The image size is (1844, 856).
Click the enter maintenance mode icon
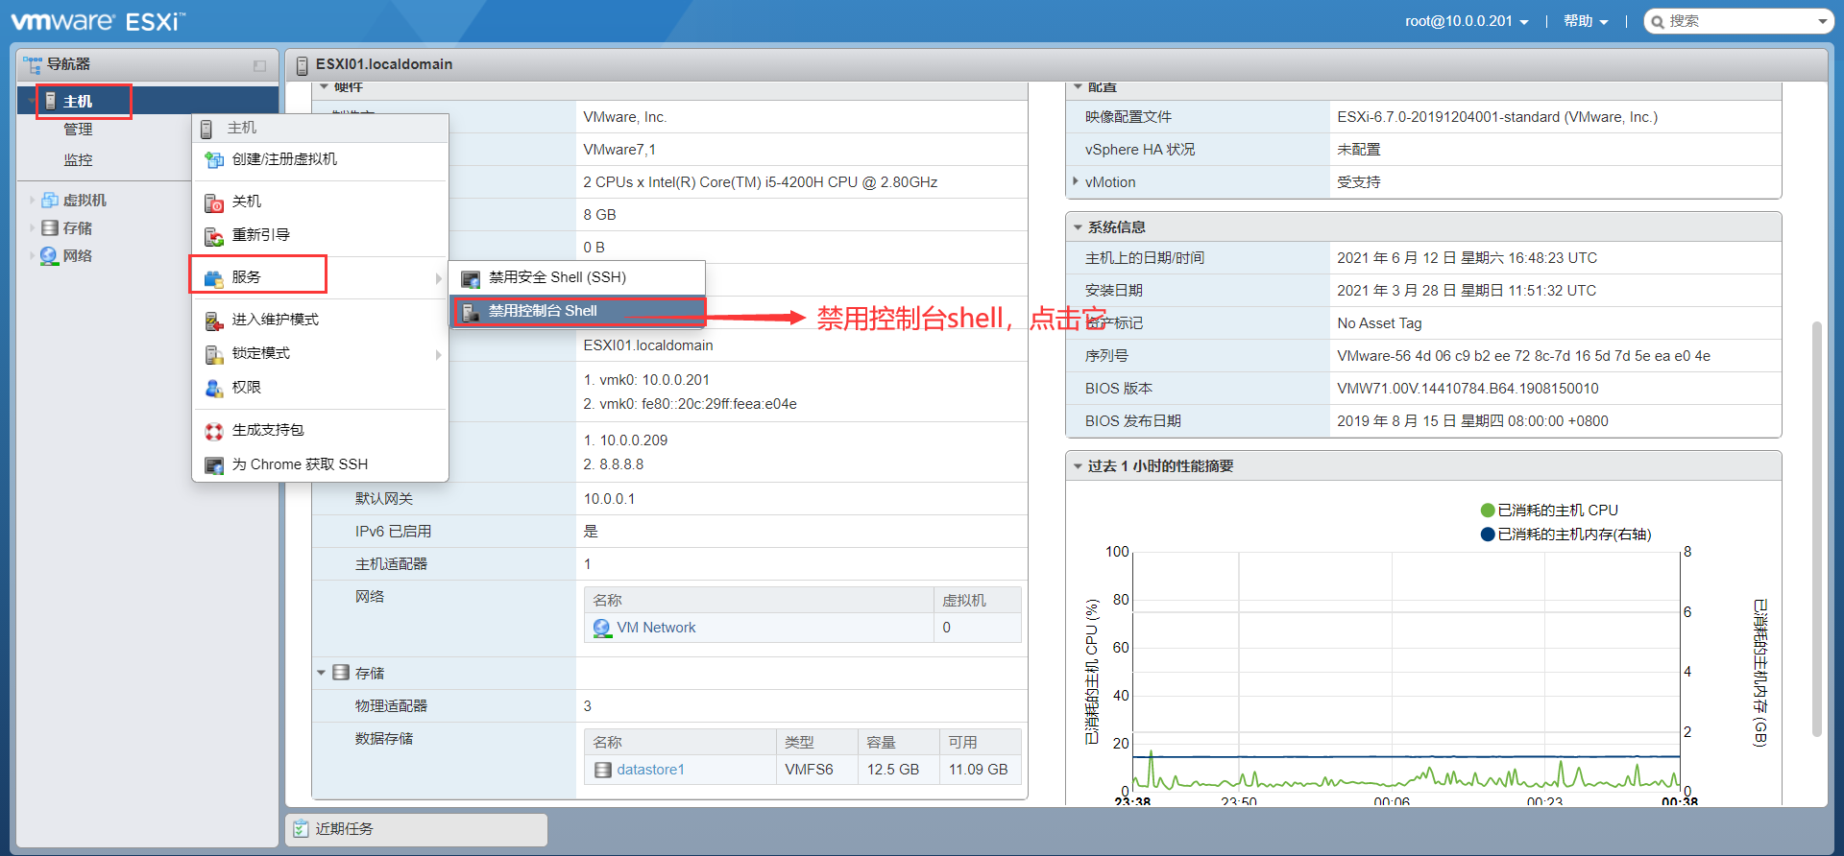click(x=214, y=321)
